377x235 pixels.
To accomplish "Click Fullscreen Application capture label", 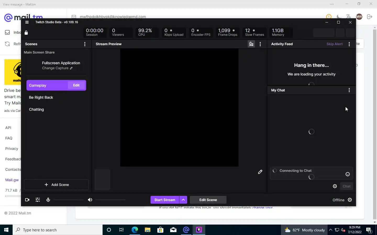I will click(x=61, y=63).
